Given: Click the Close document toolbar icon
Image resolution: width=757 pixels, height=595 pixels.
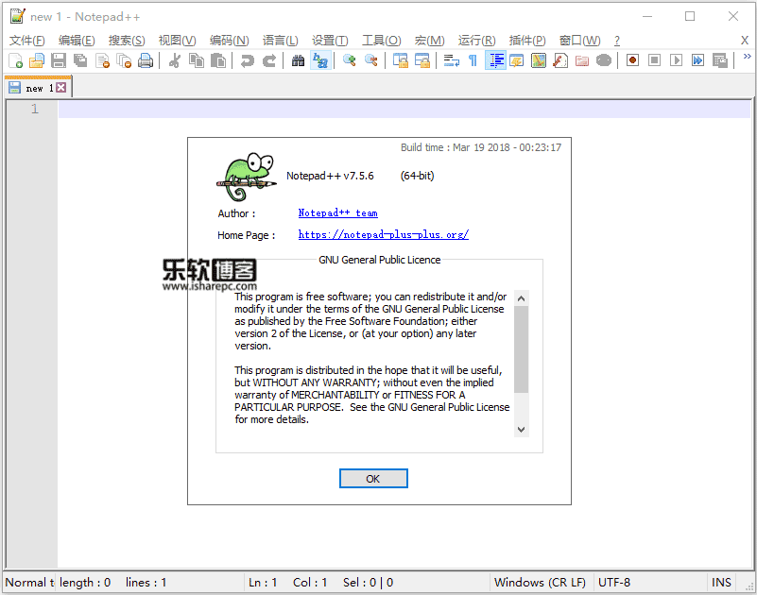Looking at the screenshot, I should [102, 60].
